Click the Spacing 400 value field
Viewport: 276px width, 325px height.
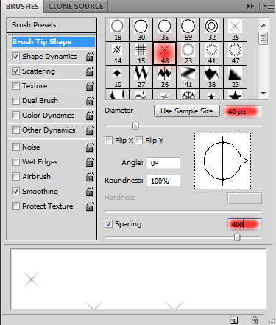coord(244,224)
